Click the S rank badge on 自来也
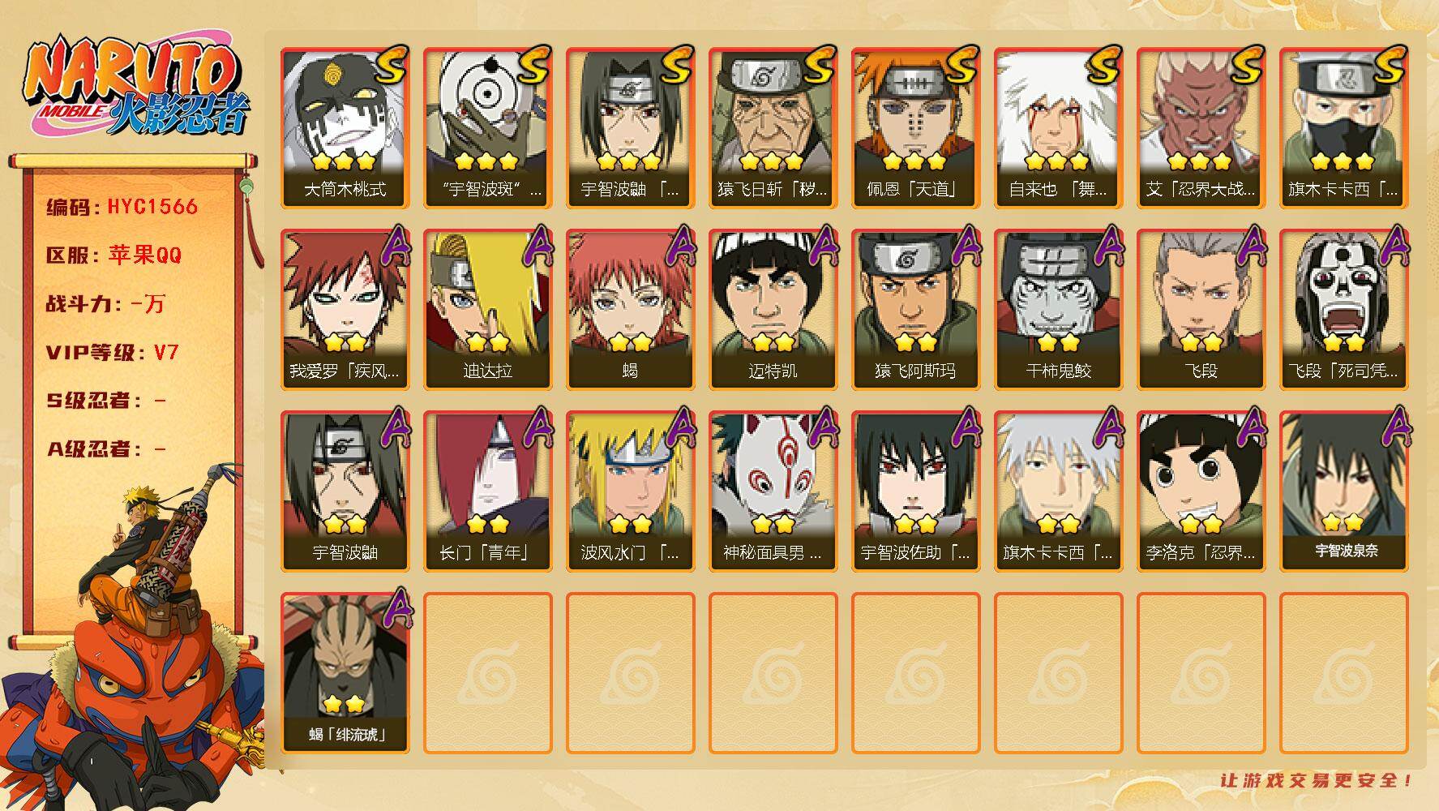Image resolution: width=1439 pixels, height=811 pixels. (x=1103, y=67)
